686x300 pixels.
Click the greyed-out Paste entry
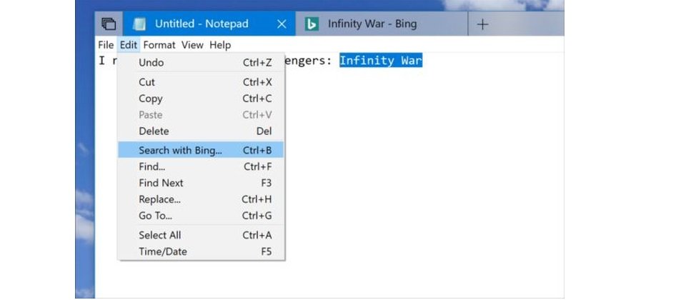pyautogui.click(x=201, y=114)
